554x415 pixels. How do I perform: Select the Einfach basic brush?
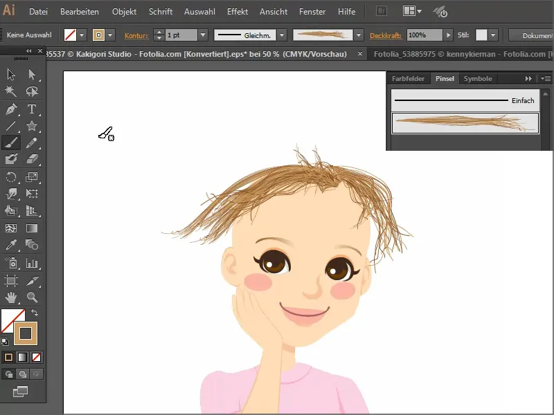click(465, 100)
